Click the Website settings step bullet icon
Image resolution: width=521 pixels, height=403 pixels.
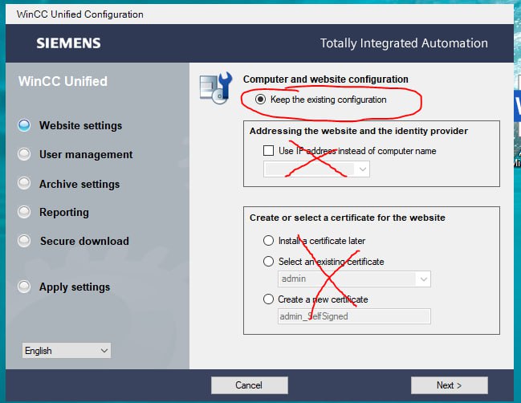pos(24,125)
